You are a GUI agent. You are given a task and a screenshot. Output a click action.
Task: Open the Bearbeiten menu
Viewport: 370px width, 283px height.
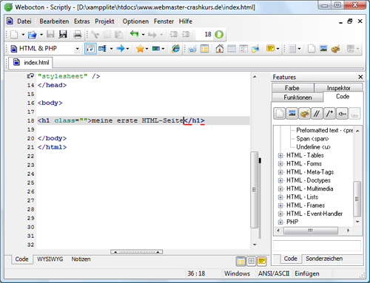(54, 21)
